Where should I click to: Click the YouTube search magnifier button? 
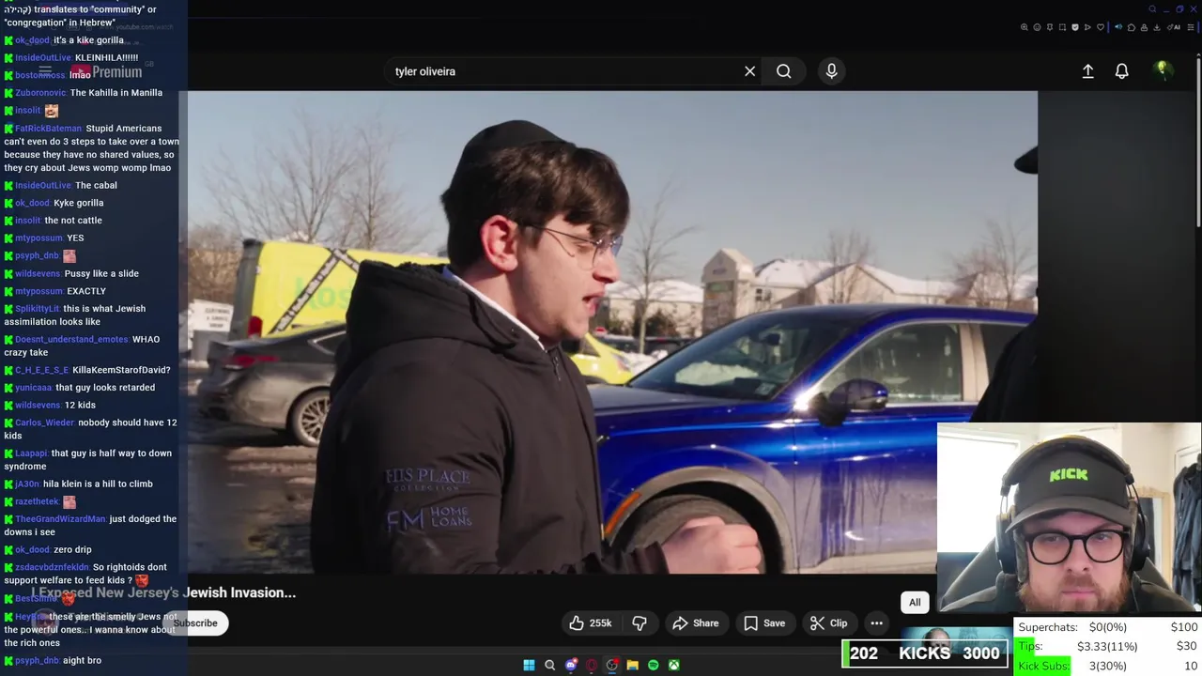(783, 71)
